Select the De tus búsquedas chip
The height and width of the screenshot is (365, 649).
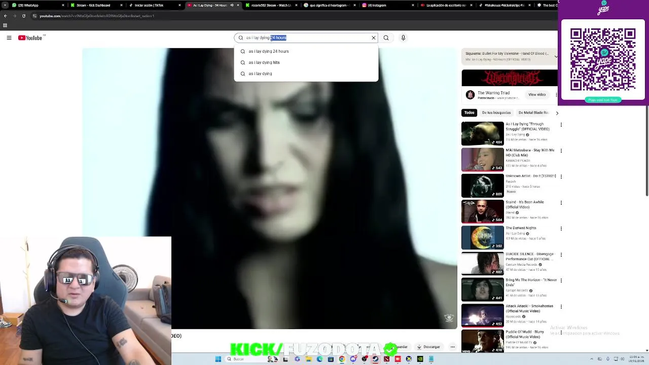click(496, 113)
